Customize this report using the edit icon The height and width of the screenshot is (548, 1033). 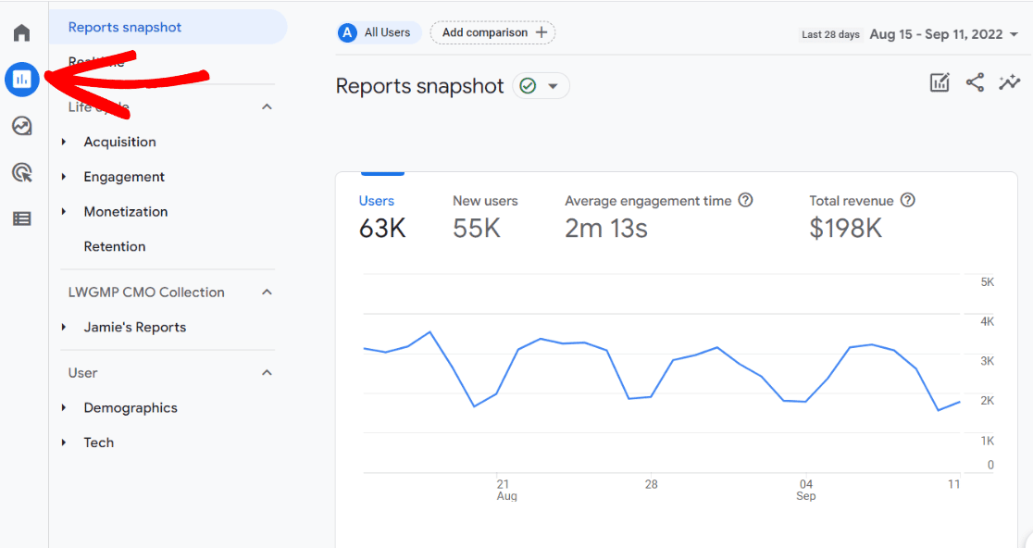coord(940,82)
